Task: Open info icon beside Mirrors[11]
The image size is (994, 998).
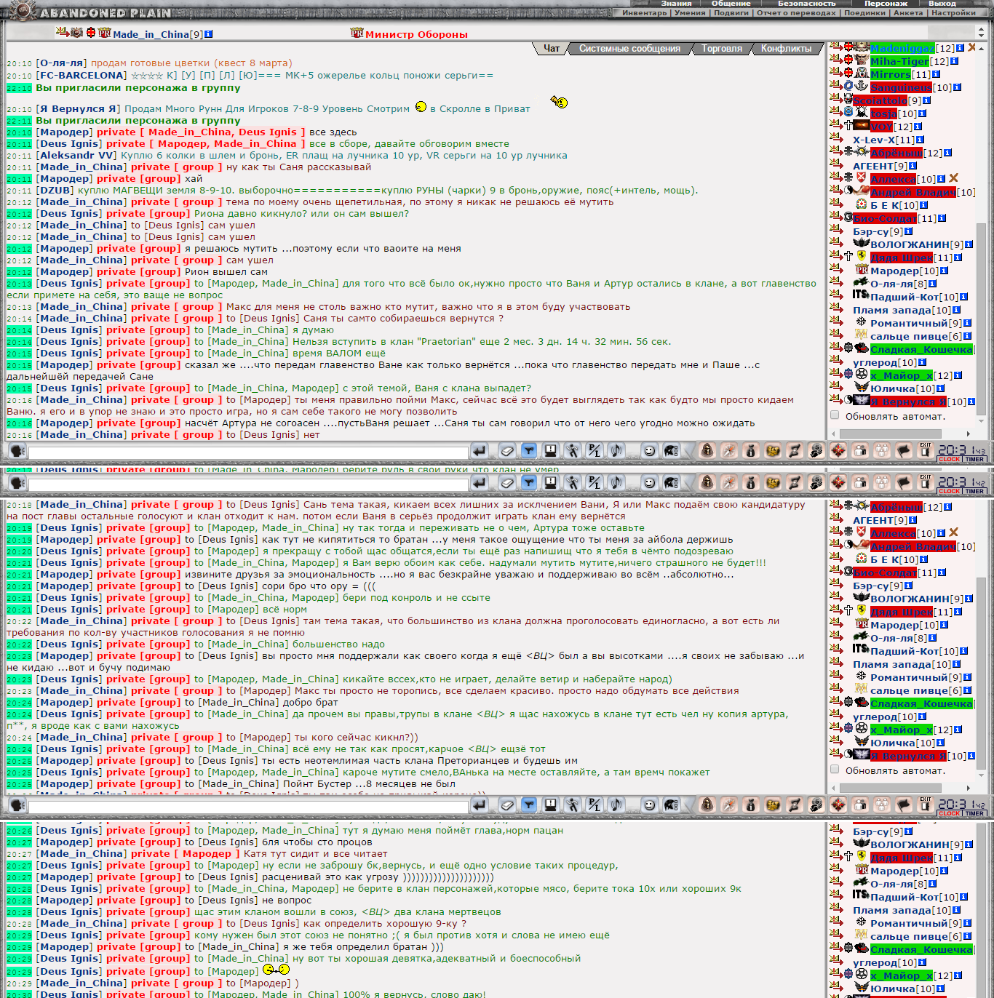Action: pos(936,74)
